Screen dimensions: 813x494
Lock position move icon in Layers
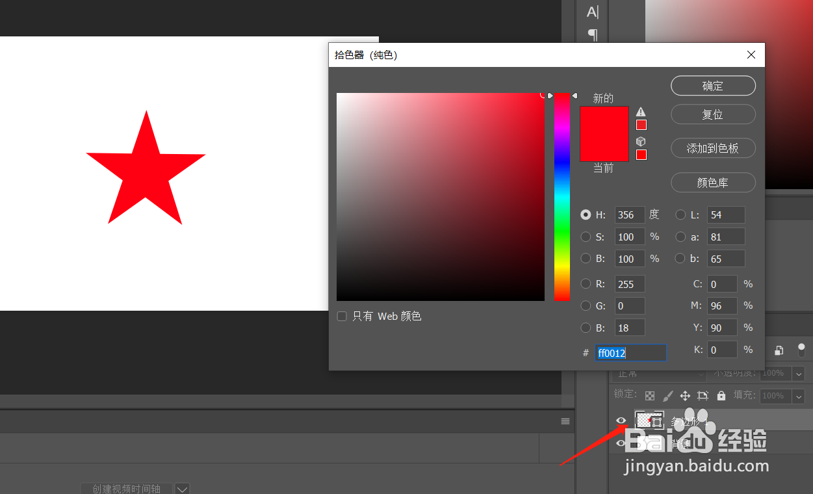tap(685, 395)
